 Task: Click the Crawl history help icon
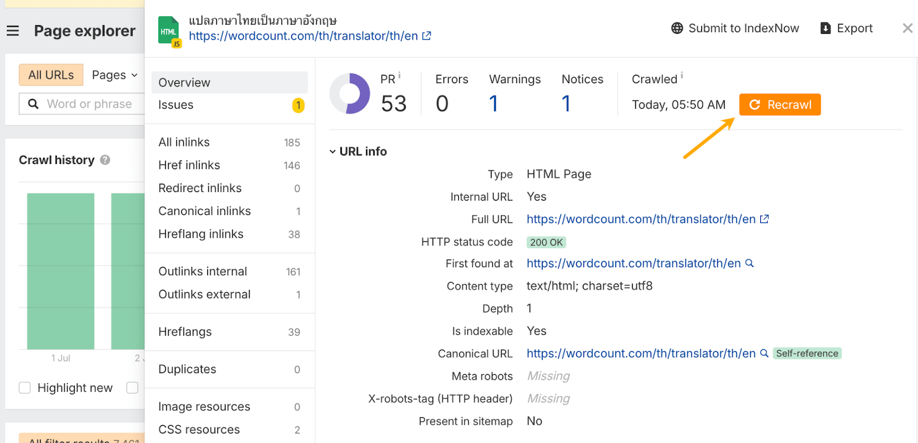[x=105, y=160]
